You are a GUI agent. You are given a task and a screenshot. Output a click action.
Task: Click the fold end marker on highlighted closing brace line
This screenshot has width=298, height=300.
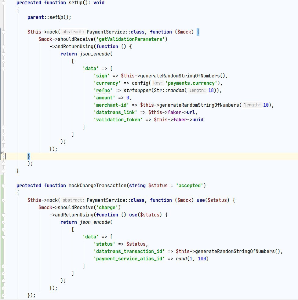point(3,156)
